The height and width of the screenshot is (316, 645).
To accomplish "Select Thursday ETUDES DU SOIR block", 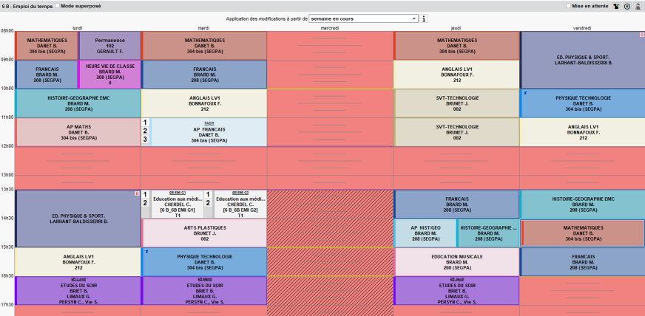I will 456,291.
